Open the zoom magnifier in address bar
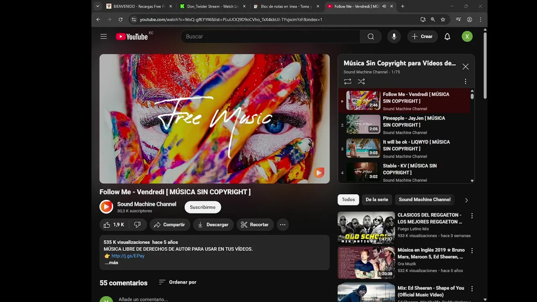Screen dimensions: 537x302 tap(433, 19)
